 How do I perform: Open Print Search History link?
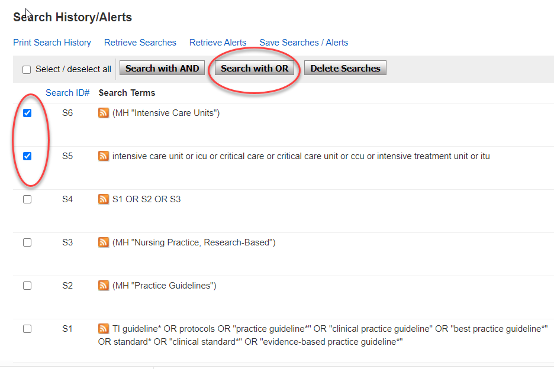point(52,43)
